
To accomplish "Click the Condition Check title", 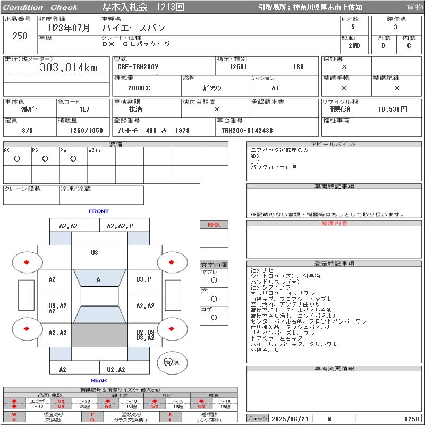I will click(x=40, y=7).
